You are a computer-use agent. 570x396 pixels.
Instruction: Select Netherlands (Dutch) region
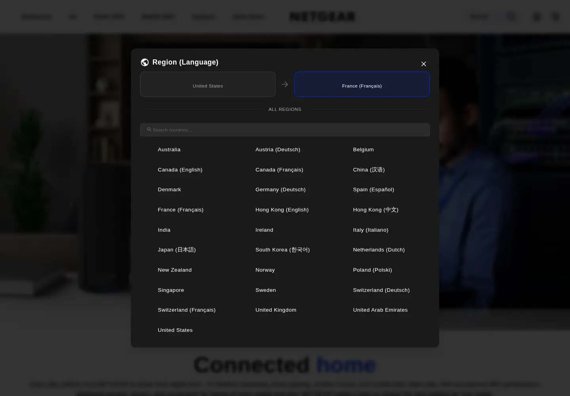[379, 250]
